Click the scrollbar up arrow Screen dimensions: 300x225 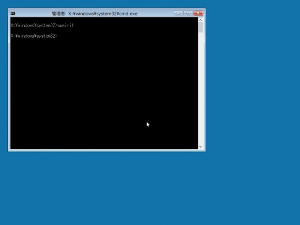tap(200, 20)
